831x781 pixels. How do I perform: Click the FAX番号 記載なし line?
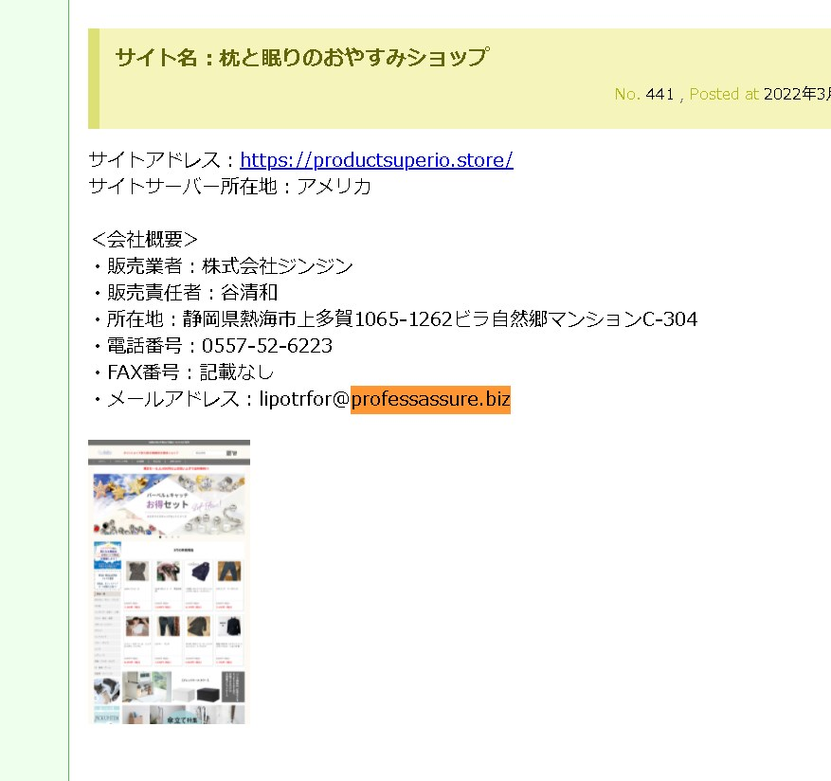(184, 372)
